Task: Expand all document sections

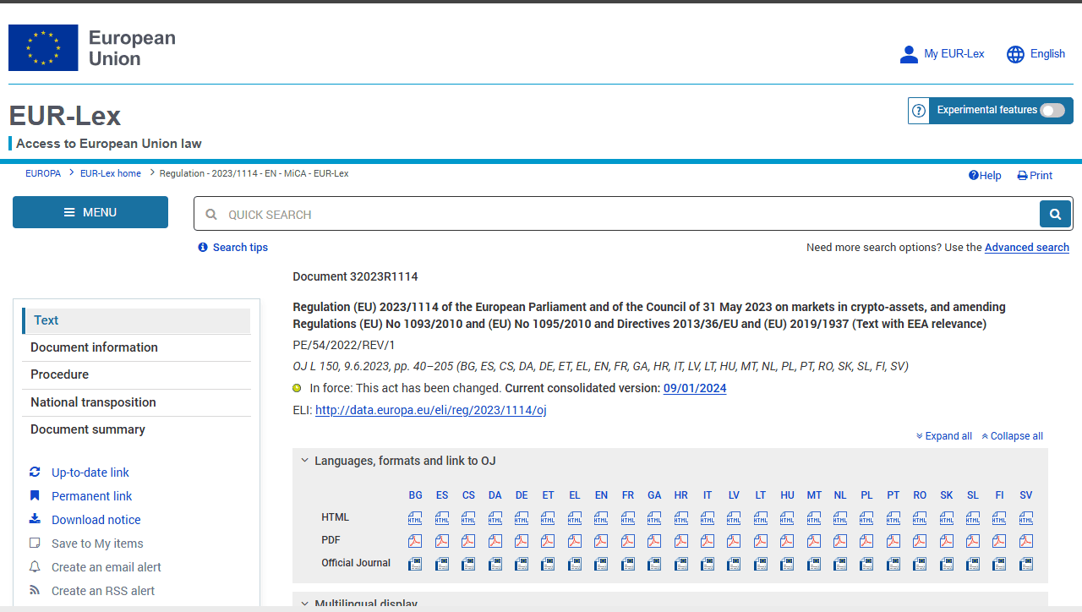Action: coord(944,436)
